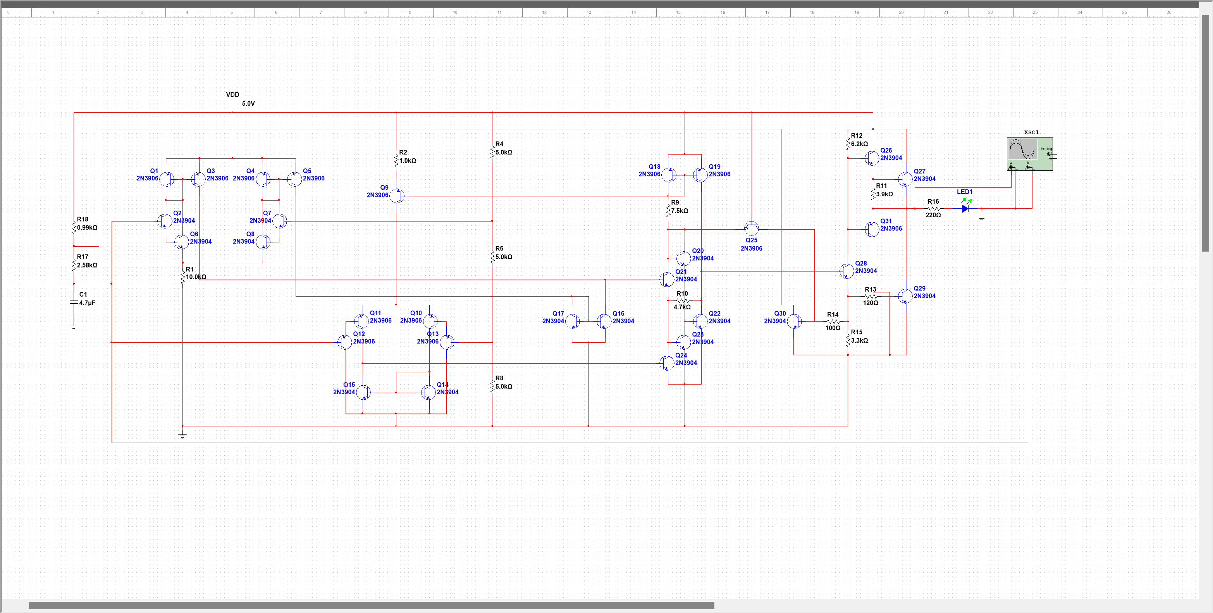Select transistor Q17 2N3904
The image size is (1213, 613).
tap(573, 321)
